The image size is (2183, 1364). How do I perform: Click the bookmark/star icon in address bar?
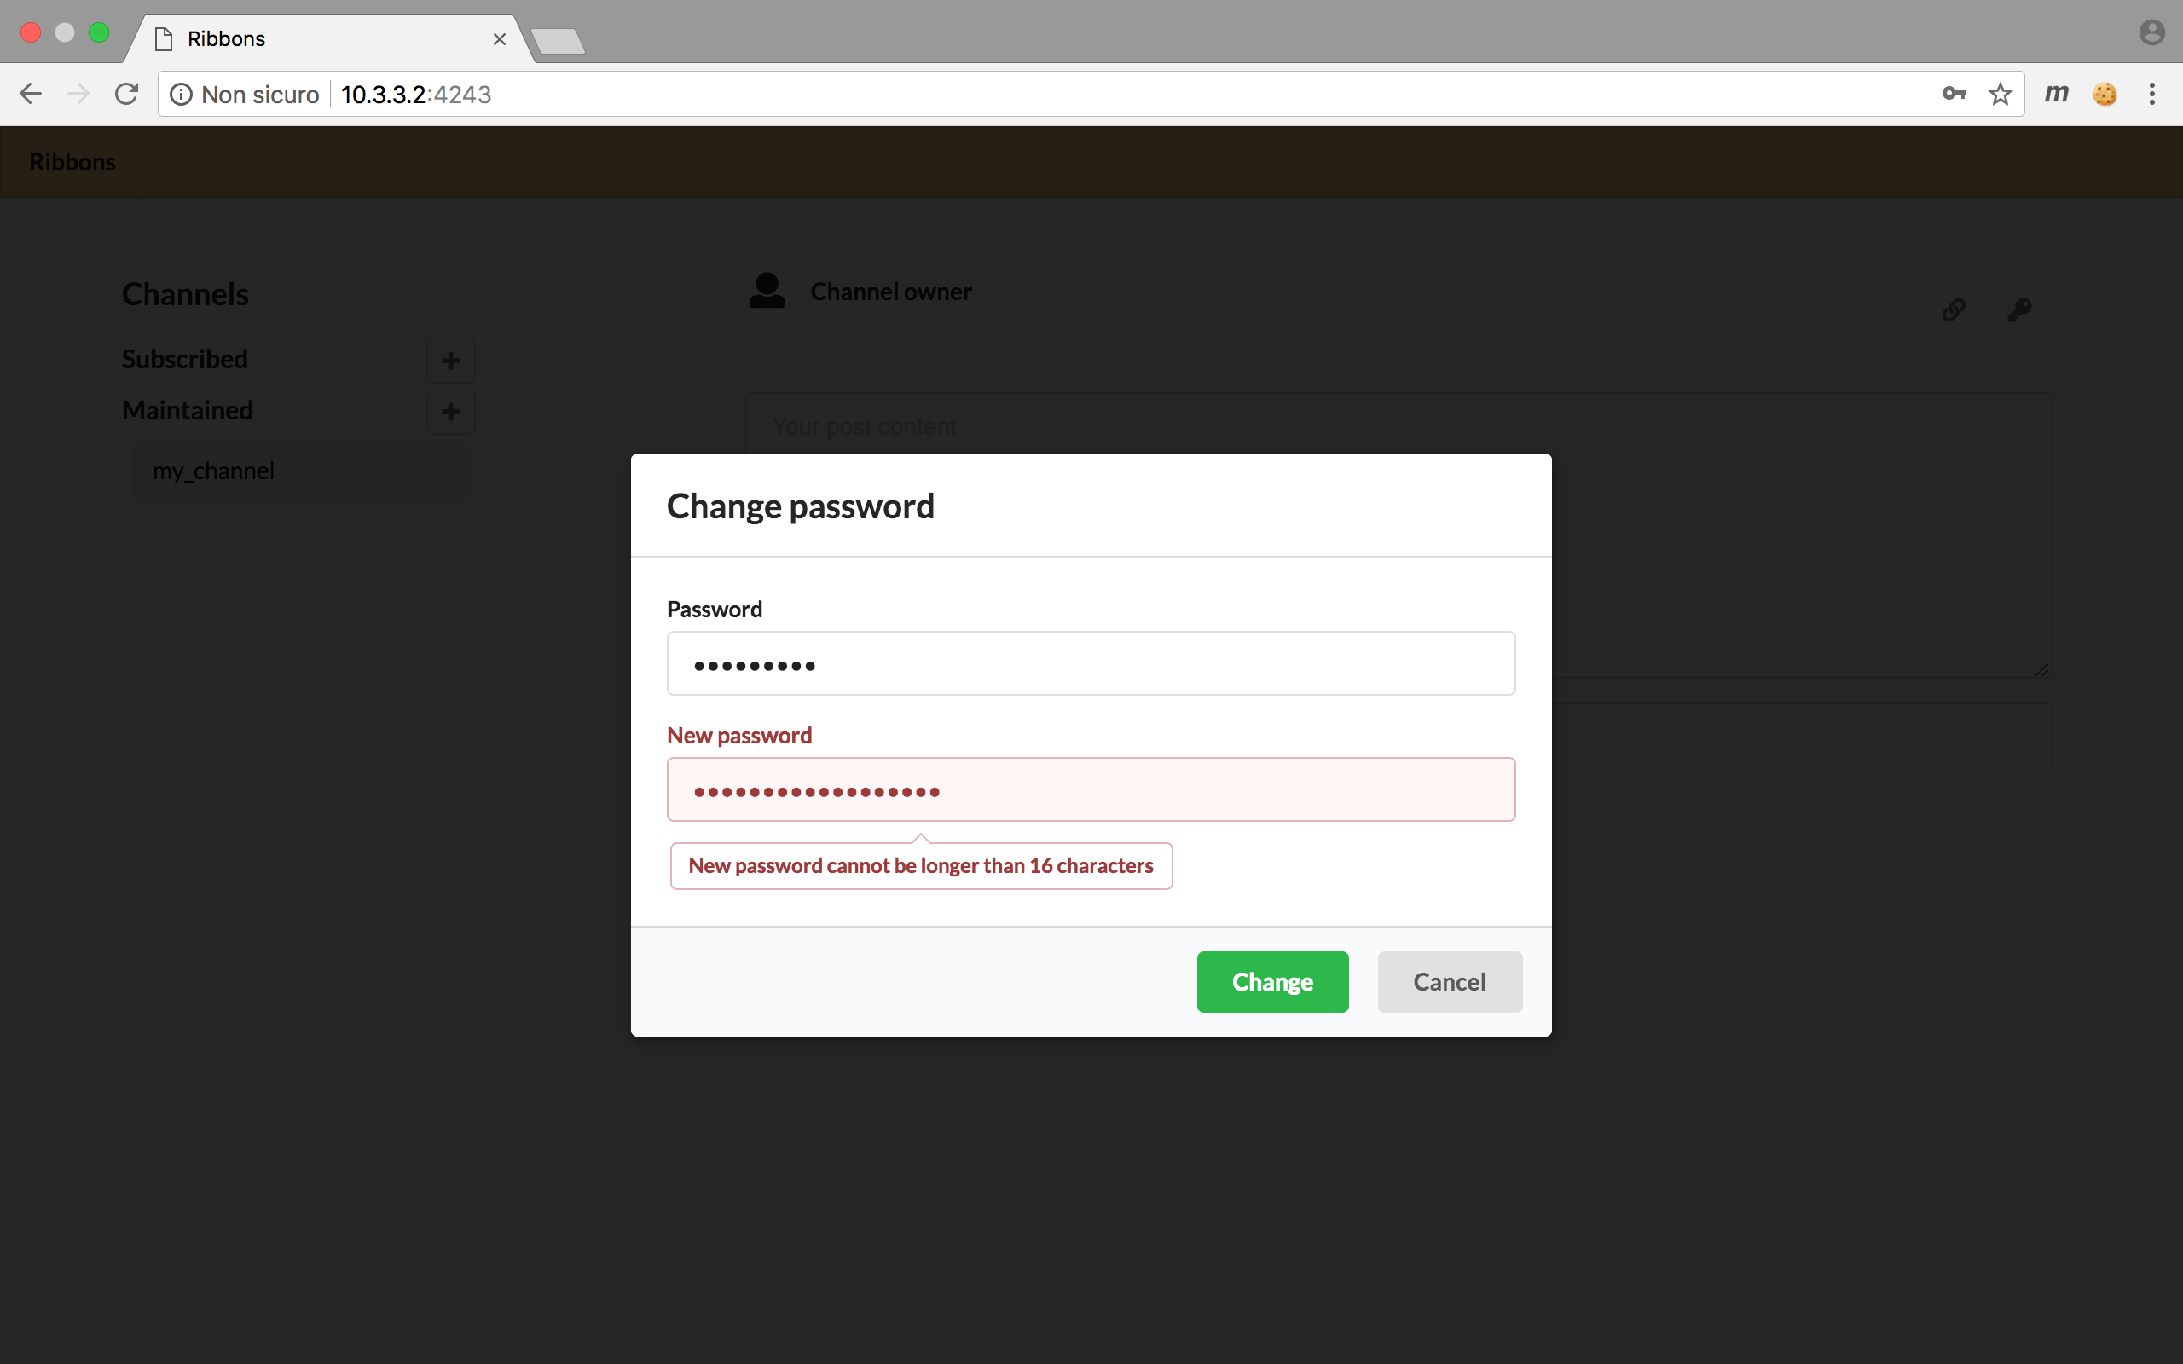tap(2001, 95)
